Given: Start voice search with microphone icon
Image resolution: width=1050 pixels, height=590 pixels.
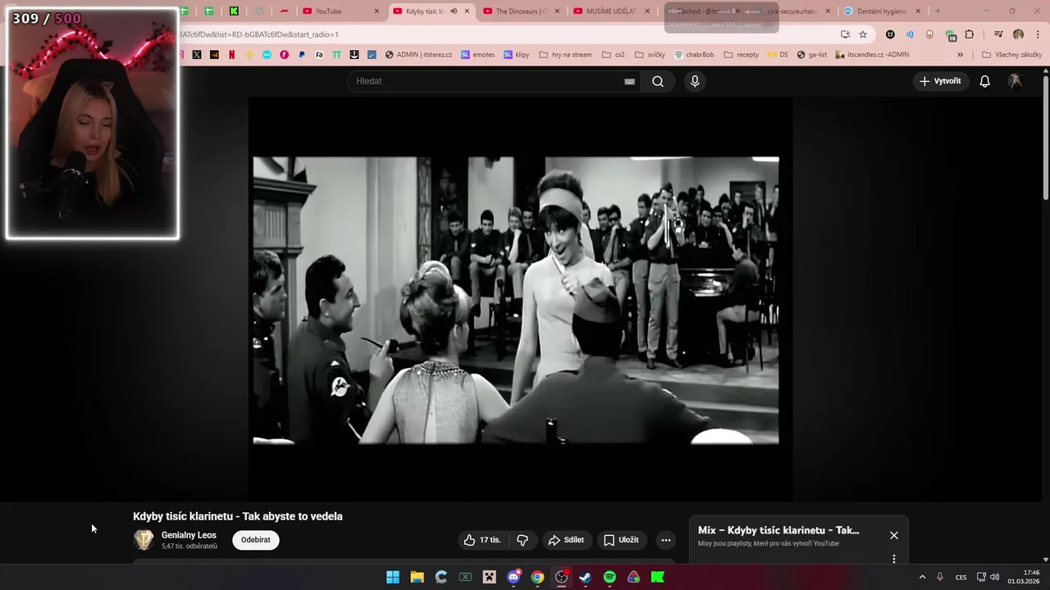Looking at the screenshot, I should [x=695, y=81].
